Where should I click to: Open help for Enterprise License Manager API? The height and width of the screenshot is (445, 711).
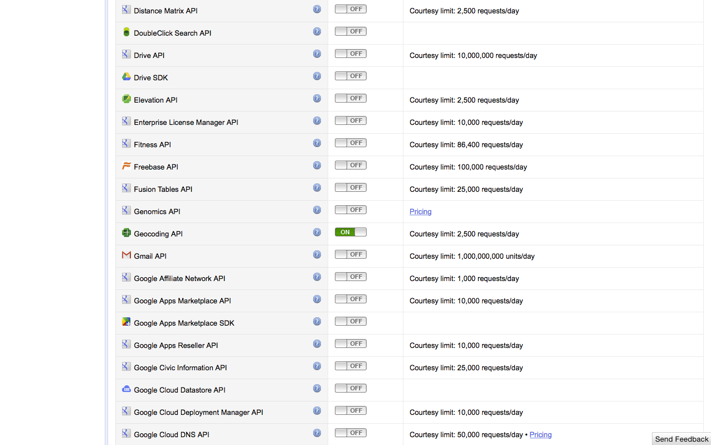pyautogui.click(x=317, y=120)
